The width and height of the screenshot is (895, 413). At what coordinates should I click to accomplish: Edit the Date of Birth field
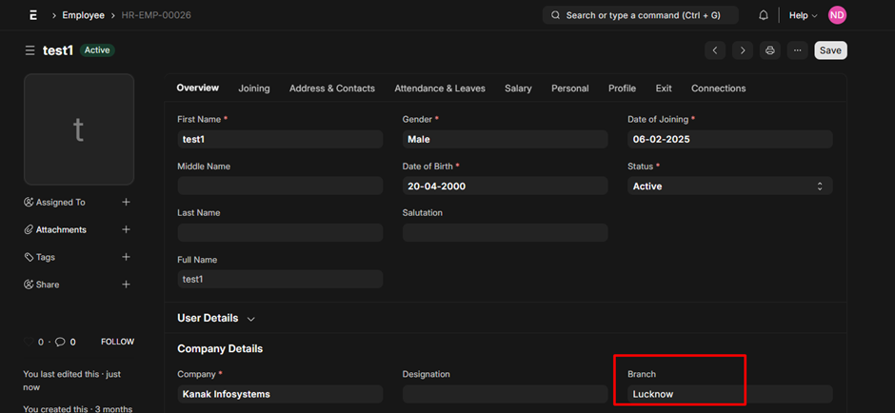point(506,186)
